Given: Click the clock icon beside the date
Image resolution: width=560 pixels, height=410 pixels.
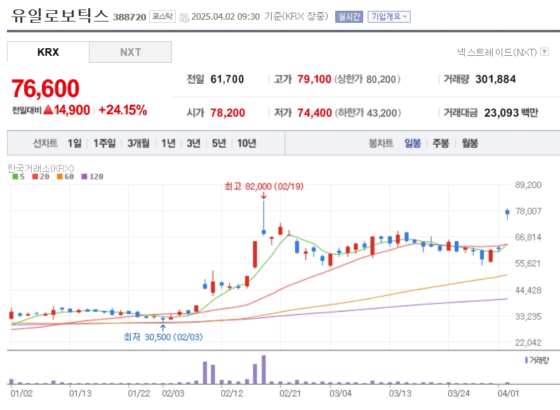Looking at the screenshot, I should click(x=184, y=18).
